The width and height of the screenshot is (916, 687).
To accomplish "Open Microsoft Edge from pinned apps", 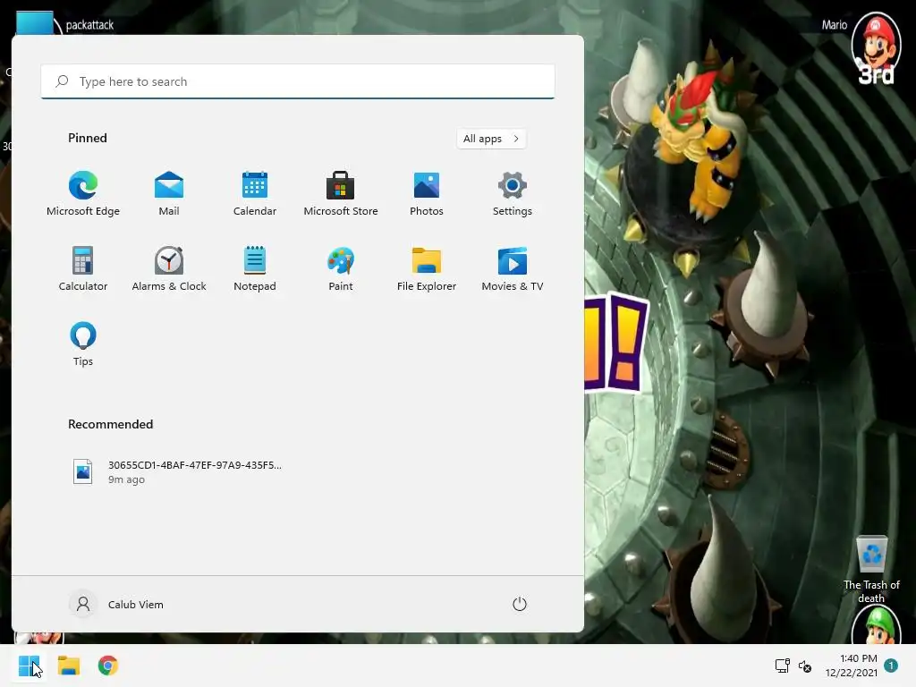I will (x=83, y=194).
